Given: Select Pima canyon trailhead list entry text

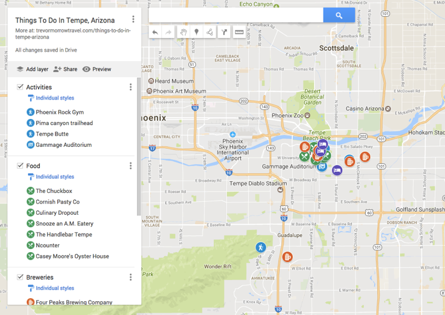Looking at the screenshot, I should pos(64,123).
